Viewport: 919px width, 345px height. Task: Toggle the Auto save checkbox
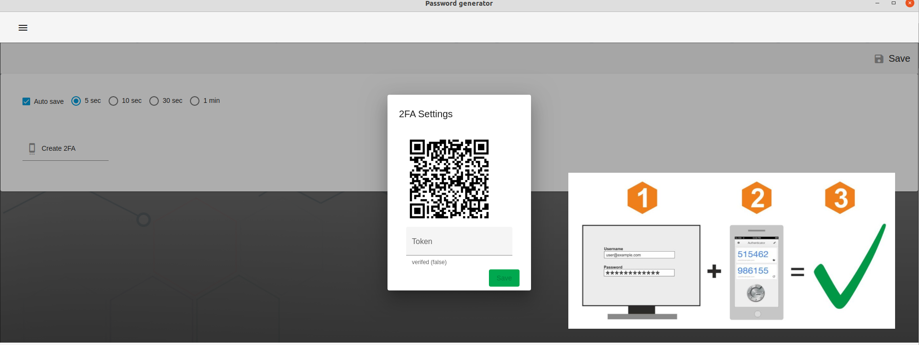point(26,101)
